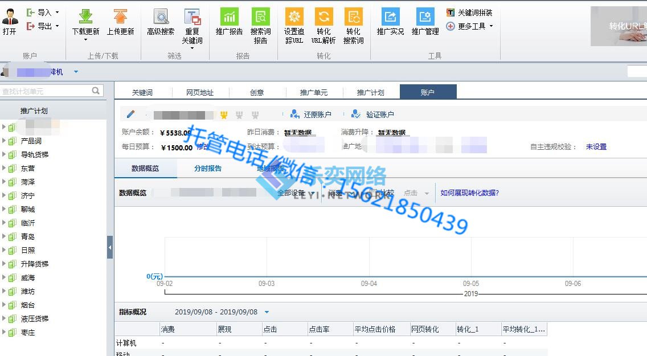Image resolution: width=647 pixels, height=356 pixels.
Task: Click search magnifier in 查找计划单元 box
Action: pyautogui.click(x=96, y=91)
